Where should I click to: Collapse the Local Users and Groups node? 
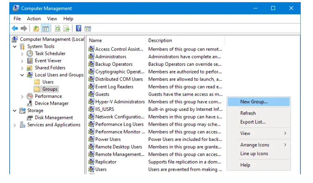pyautogui.click(x=22, y=75)
